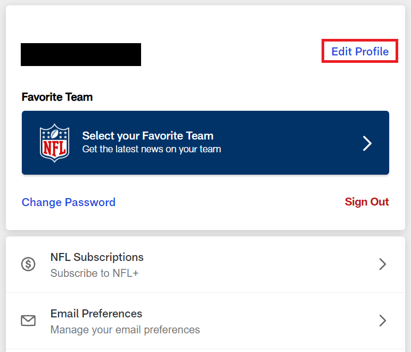Click the dollar-sign subscriptions icon

tap(28, 264)
